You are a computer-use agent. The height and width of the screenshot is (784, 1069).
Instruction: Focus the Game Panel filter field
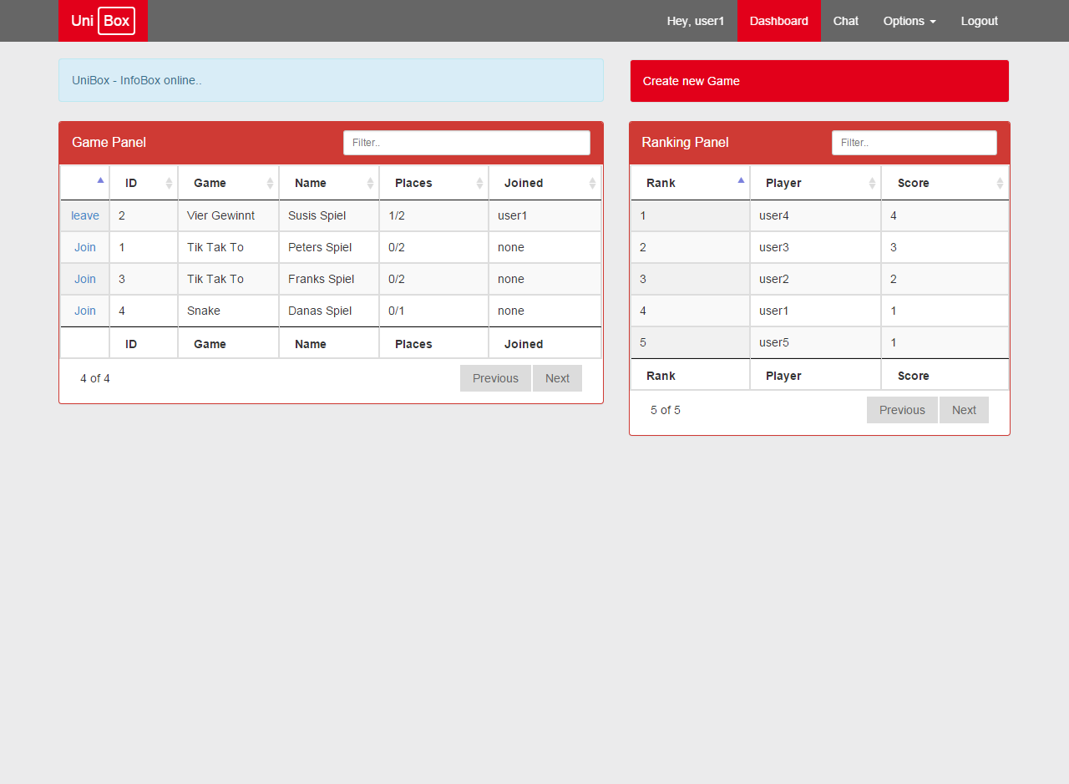tap(467, 143)
